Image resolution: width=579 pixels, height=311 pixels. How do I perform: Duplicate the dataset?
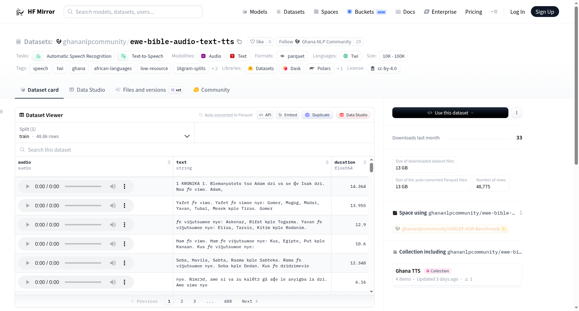pos(317,115)
